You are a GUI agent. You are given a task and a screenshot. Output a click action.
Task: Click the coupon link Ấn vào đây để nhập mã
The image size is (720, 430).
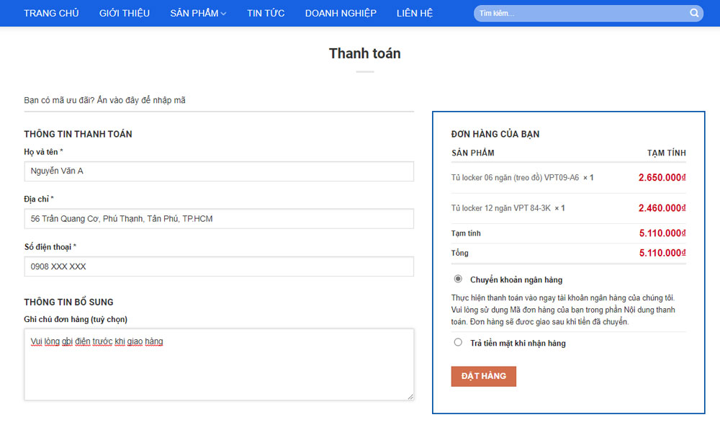click(141, 100)
